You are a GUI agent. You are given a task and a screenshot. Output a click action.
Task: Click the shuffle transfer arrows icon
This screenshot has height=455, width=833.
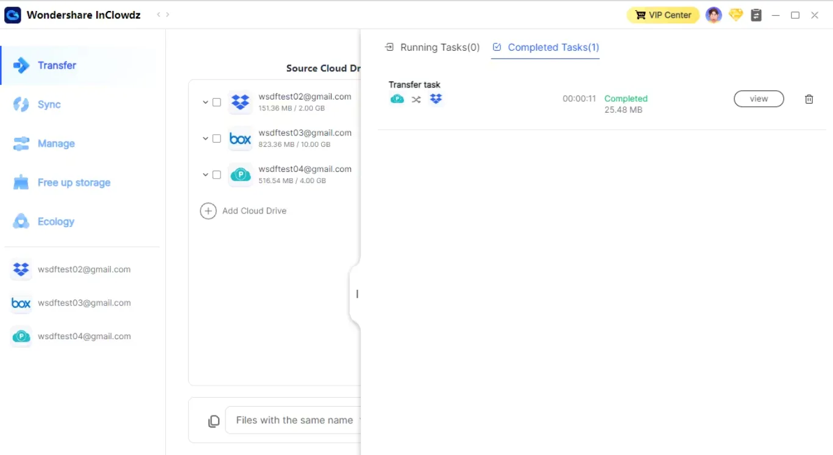tap(416, 99)
